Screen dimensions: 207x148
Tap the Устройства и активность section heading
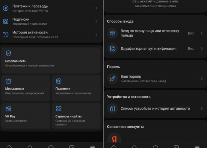point(129,97)
